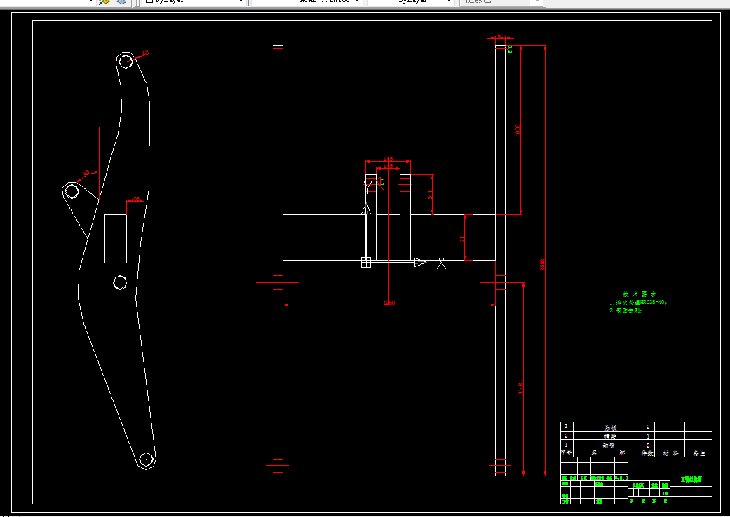Select the 2598 overall height dimension
The height and width of the screenshot is (517, 730).
pyautogui.click(x=542, y=265)
